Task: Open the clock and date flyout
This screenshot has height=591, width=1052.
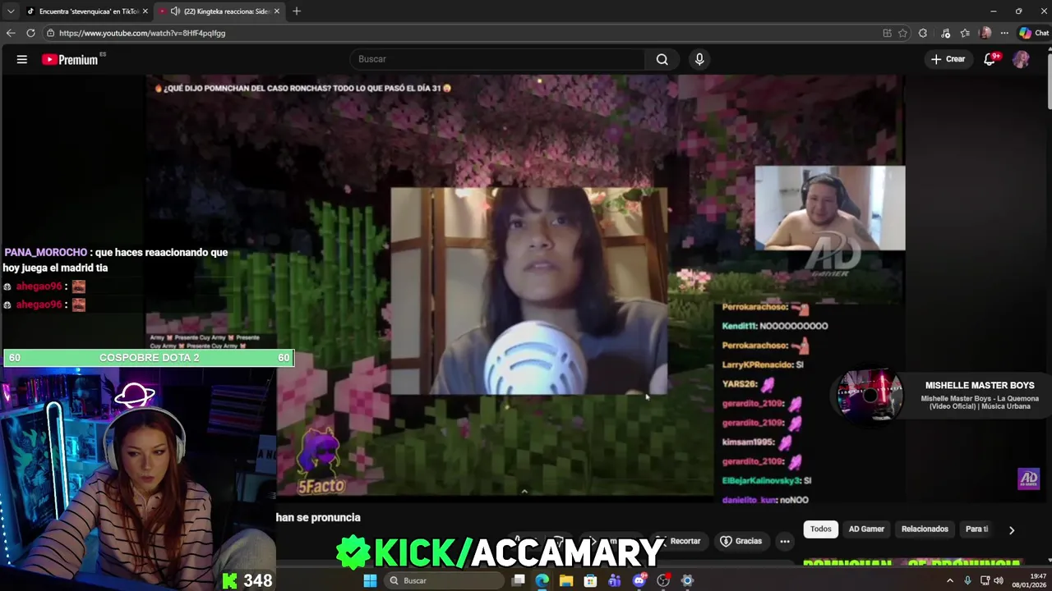Action: click(x=1029, y=580)
